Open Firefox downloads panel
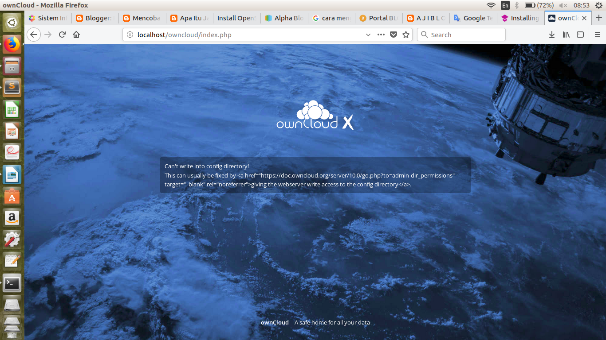 pos(552,35)
